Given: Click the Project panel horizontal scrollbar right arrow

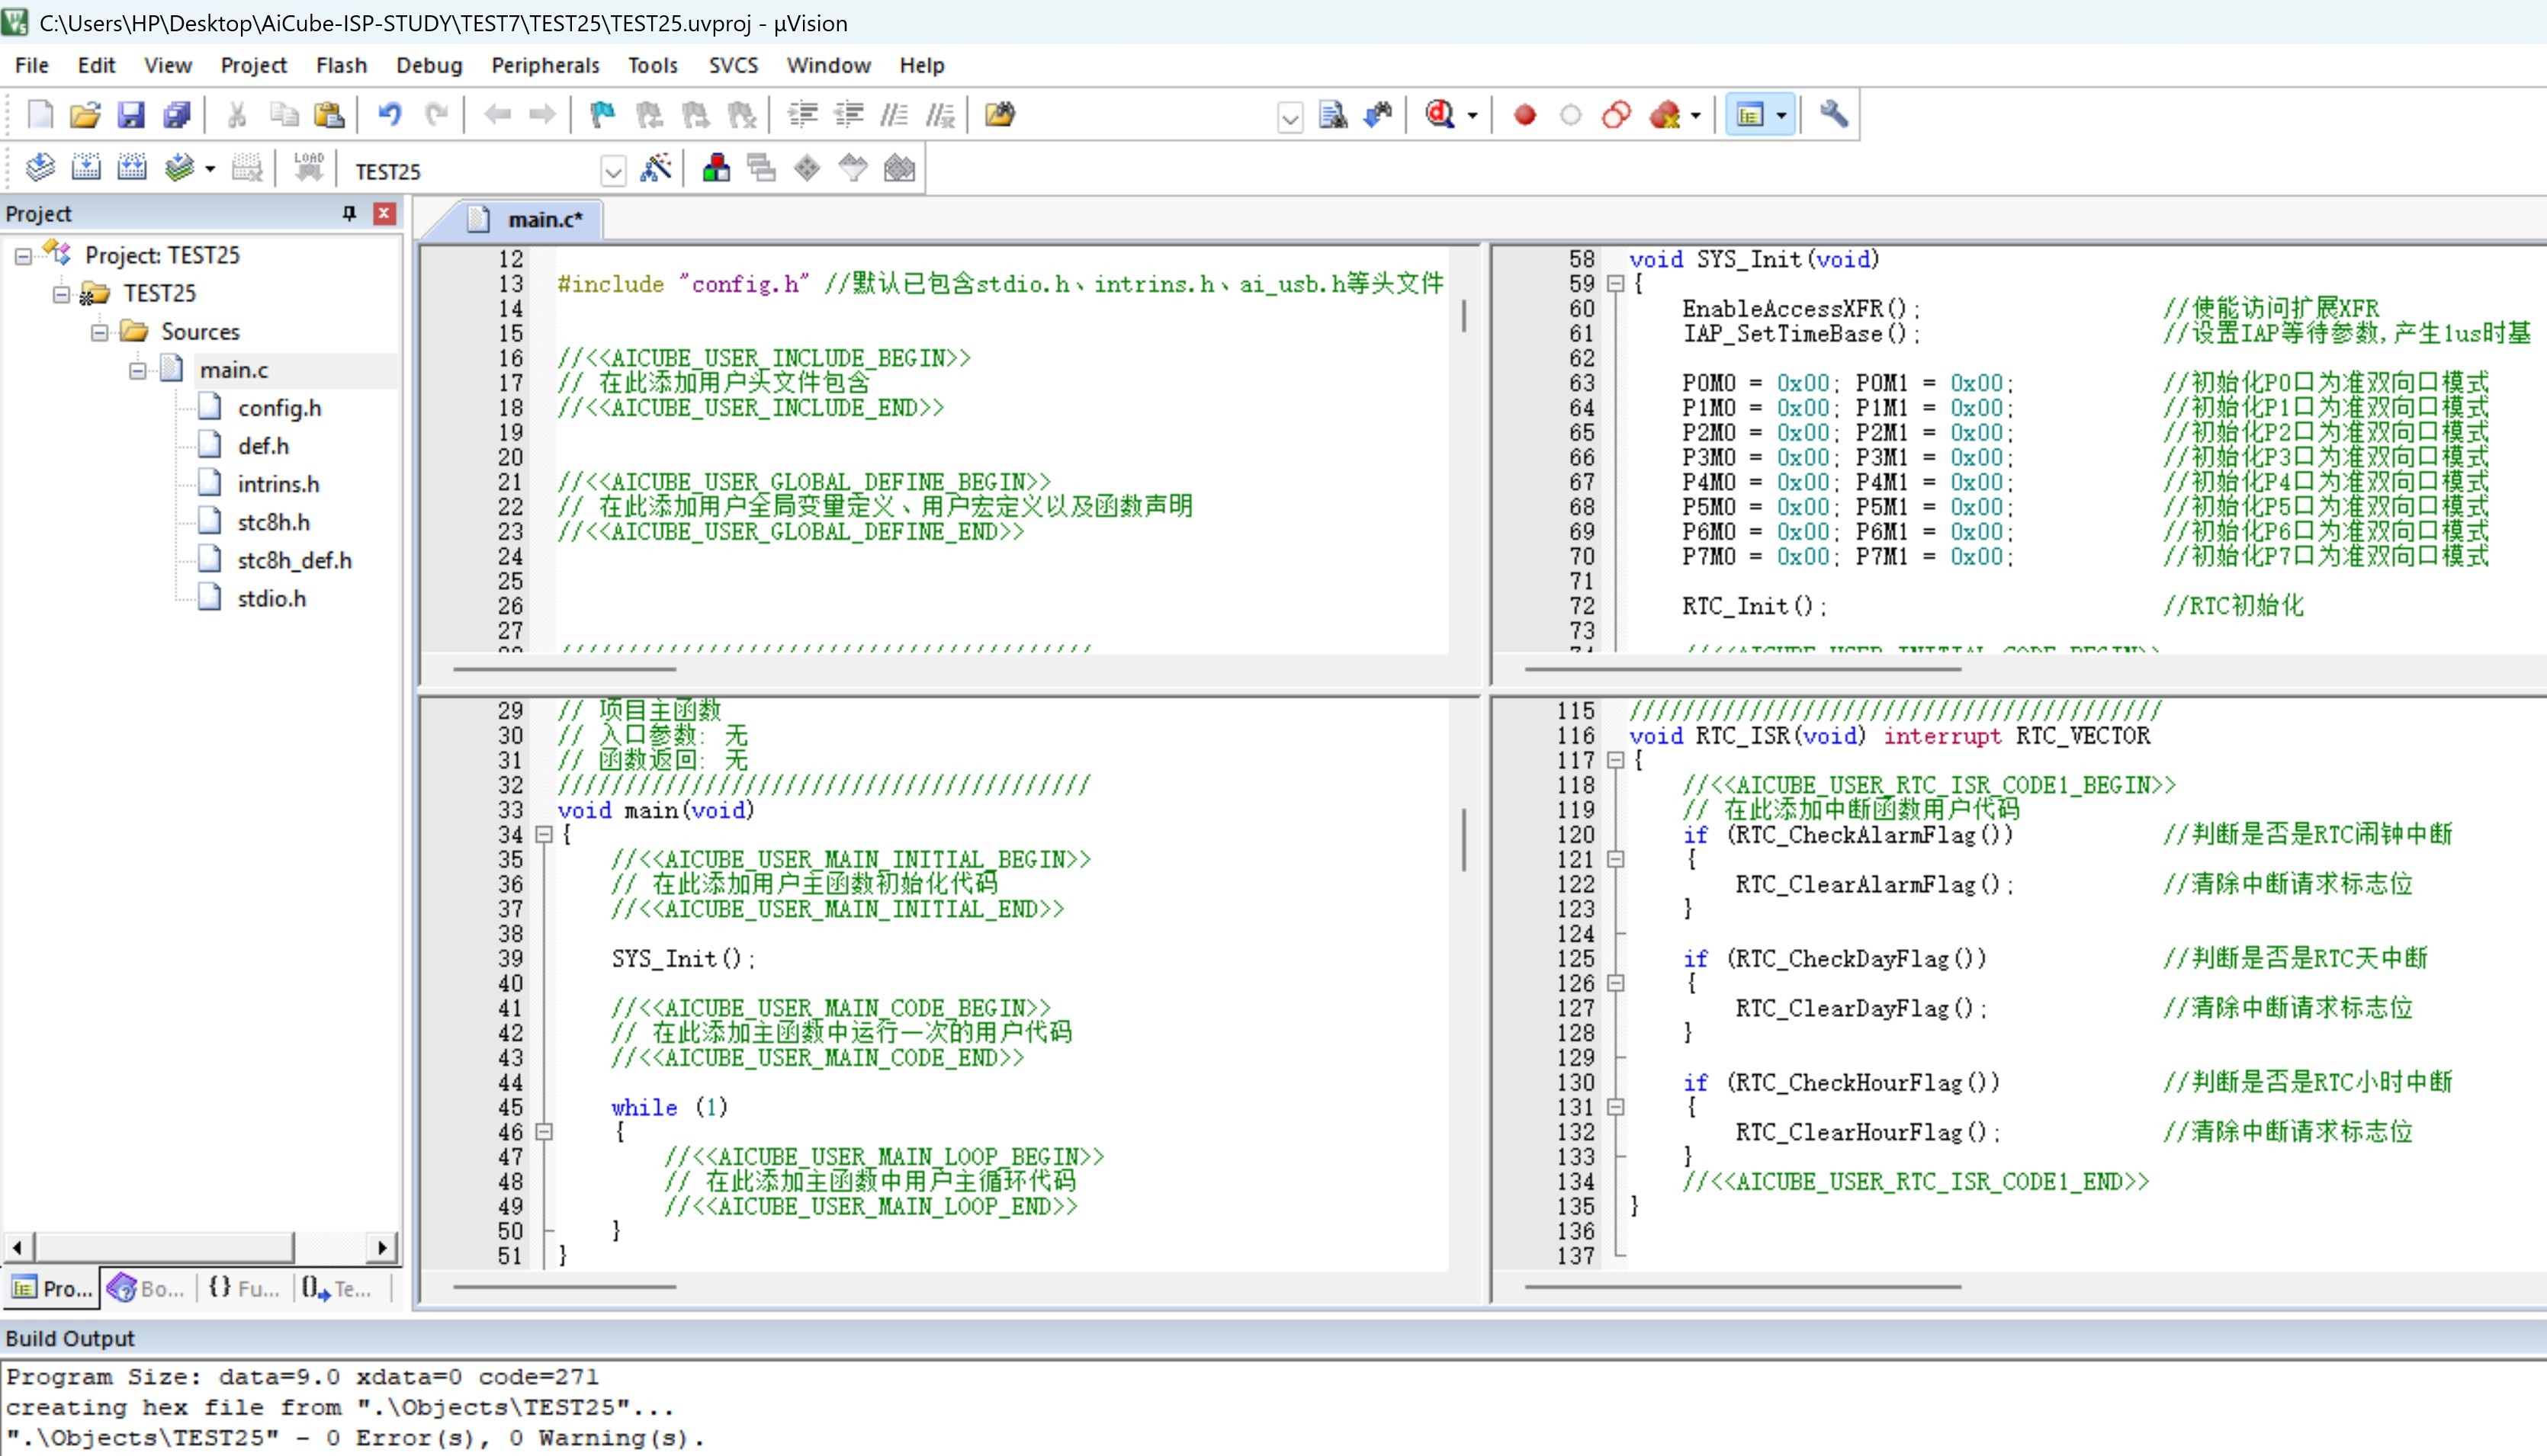Looking at the screenshot, I should [382, 1247].
